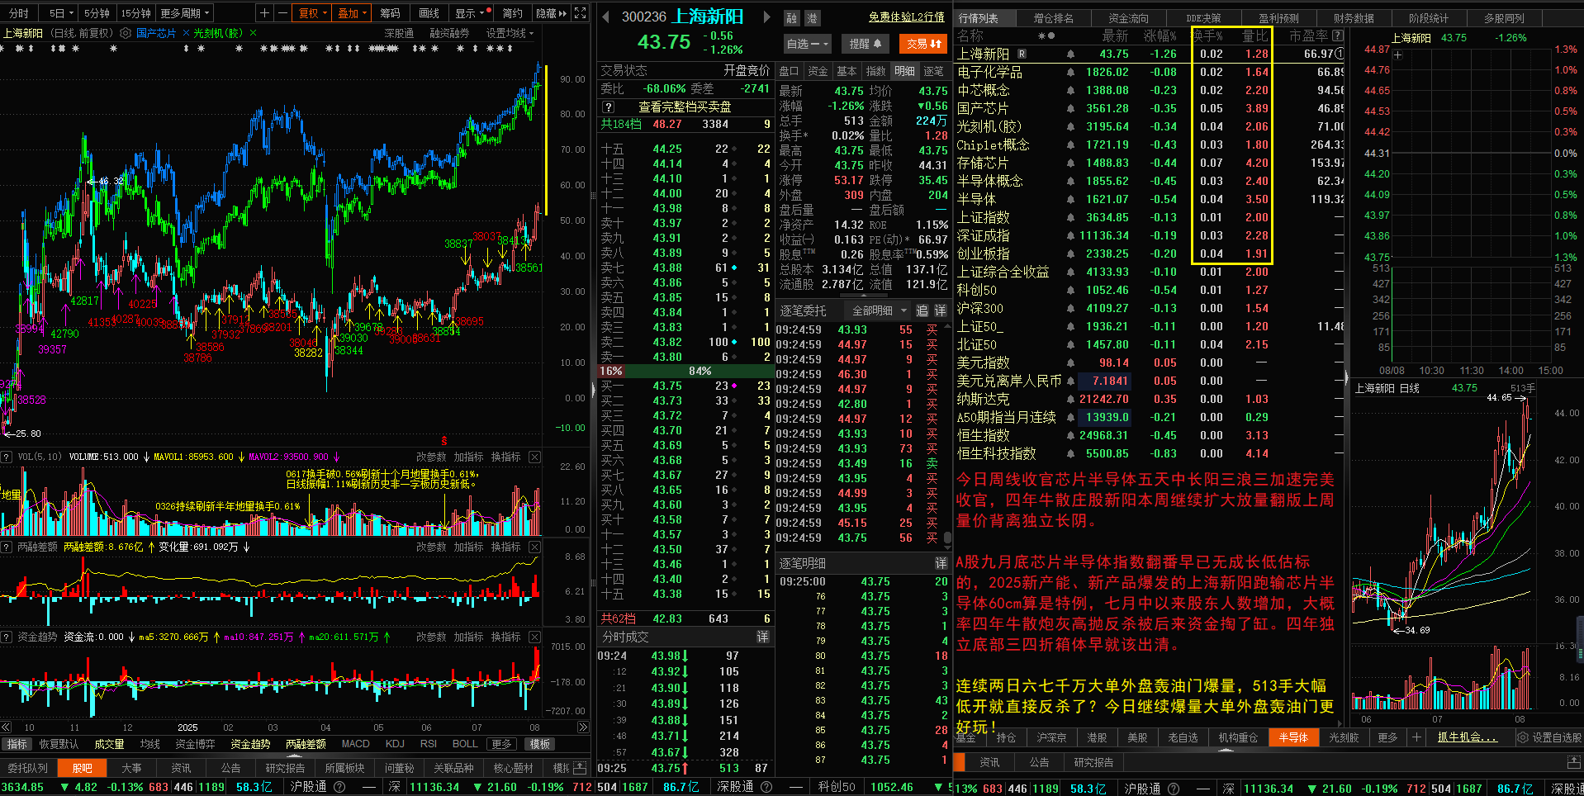Open the 逐笔 tab in quote panel

pos(933,71)
